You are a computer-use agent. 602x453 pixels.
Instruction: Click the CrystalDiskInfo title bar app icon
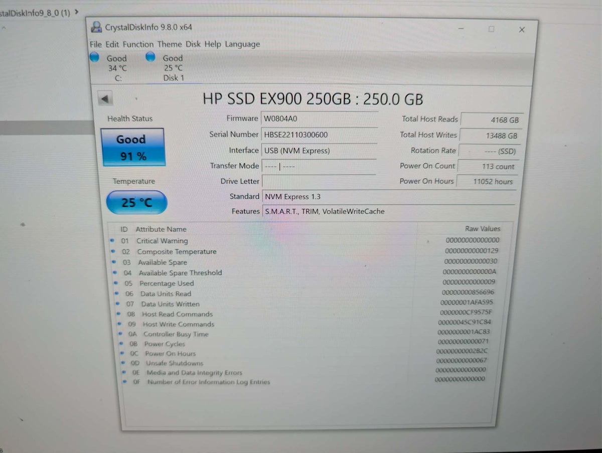pyautogui.click(x=96, y=28)
